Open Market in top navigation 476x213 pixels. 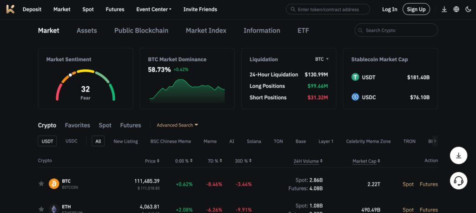(x=62, y=9)
